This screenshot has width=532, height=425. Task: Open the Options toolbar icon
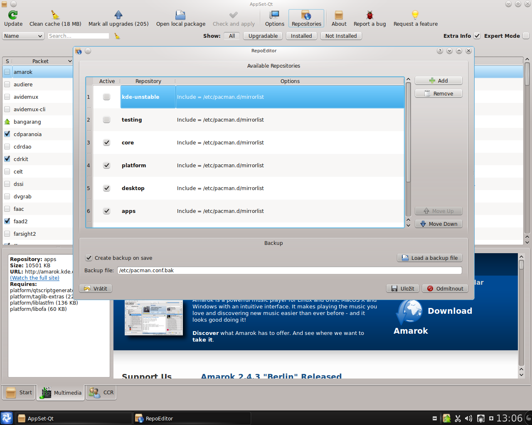point(274,15)
